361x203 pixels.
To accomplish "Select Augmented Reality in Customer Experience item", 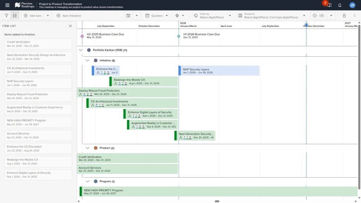I will [x=38, y=109].
